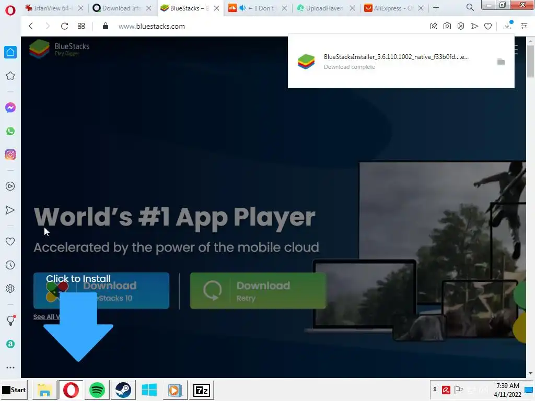This screenshot has height=401, width=535.
Task: Mute audio on the playing tab
Action: 242,8
